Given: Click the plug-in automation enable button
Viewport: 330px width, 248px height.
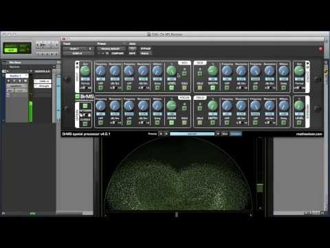Looking at the screenshot, I should [x=132, y=48].
